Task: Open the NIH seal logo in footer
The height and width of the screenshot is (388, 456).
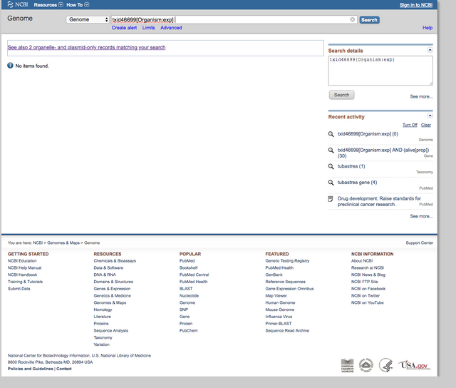Action: click(366, 365)
